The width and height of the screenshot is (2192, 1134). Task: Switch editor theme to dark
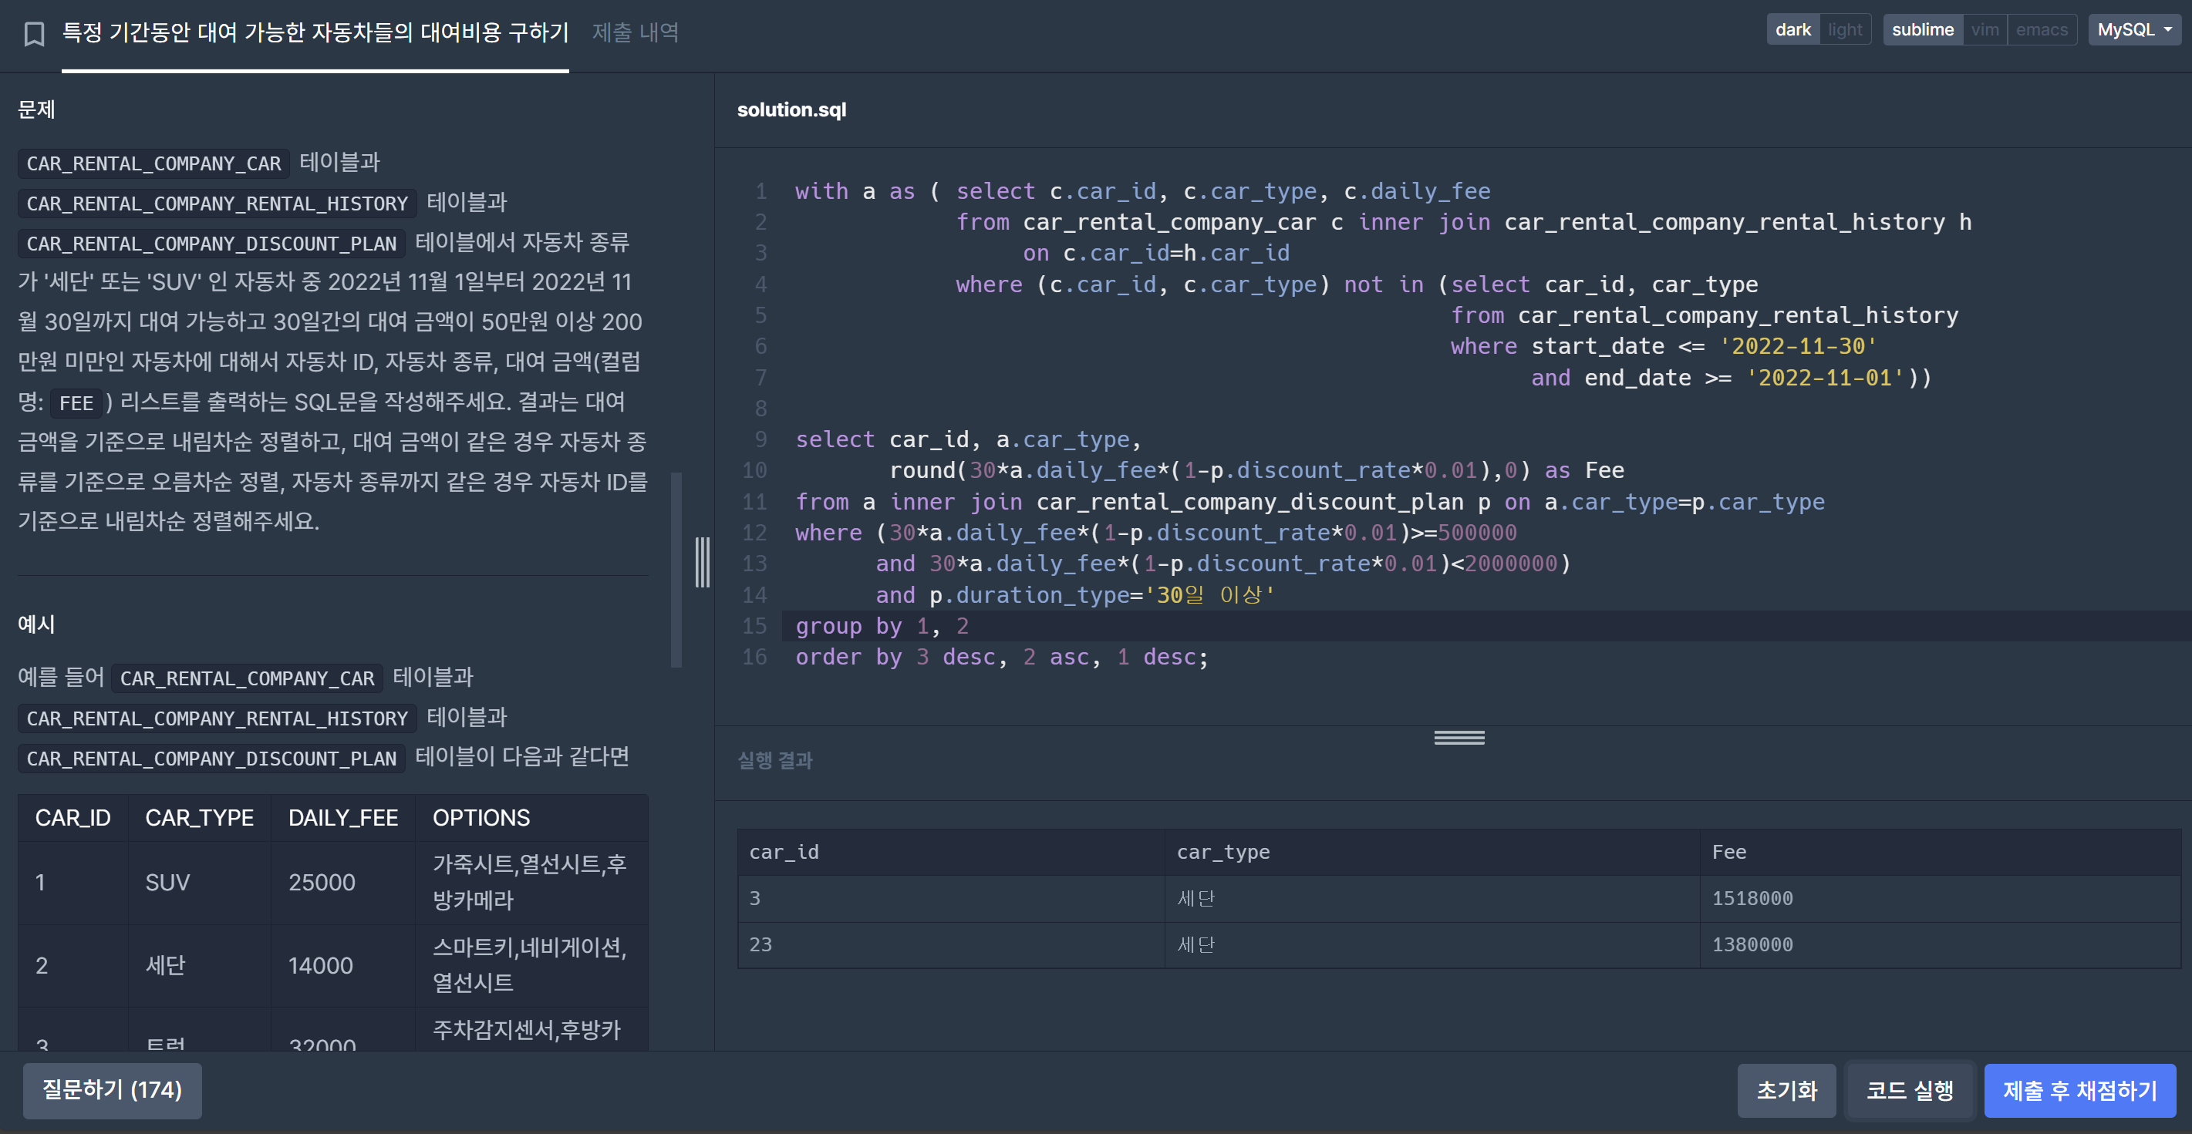click(x=1792, y=30)
